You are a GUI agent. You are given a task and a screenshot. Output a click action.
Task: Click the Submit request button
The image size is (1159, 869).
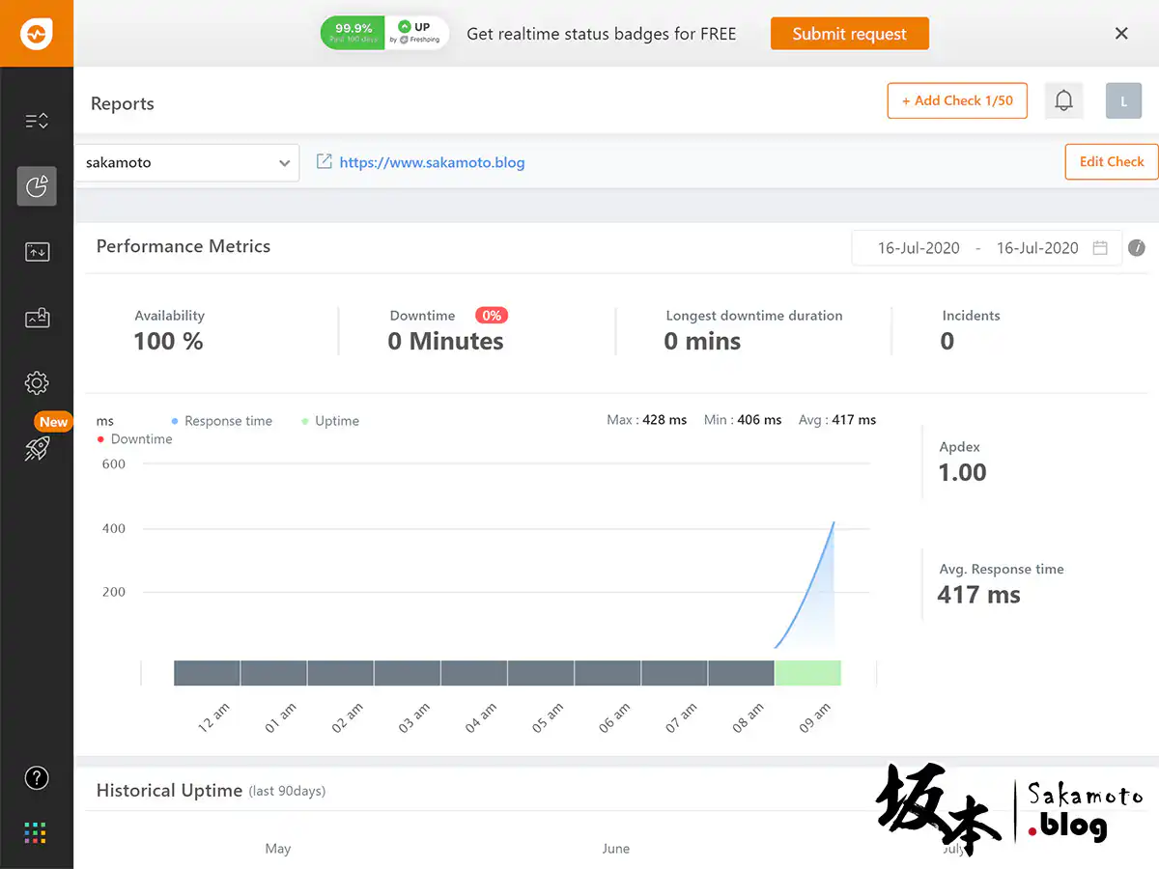coord(849,34)
